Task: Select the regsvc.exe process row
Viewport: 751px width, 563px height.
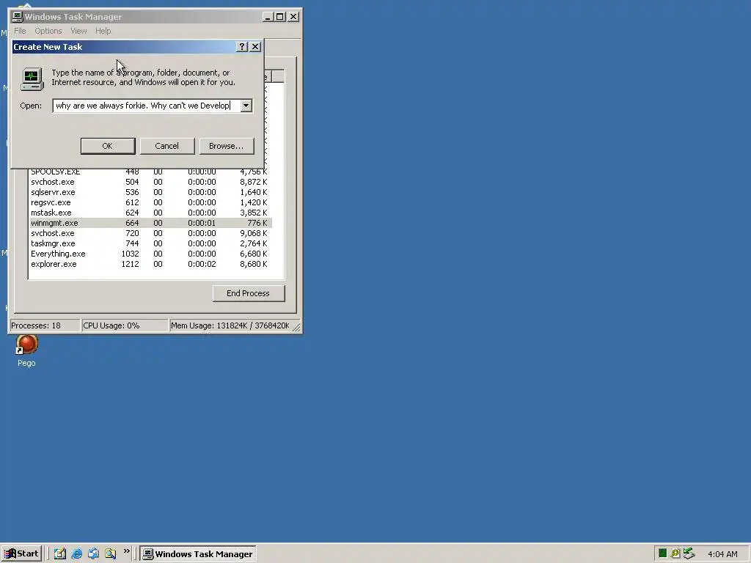Action: pos(150,202)
